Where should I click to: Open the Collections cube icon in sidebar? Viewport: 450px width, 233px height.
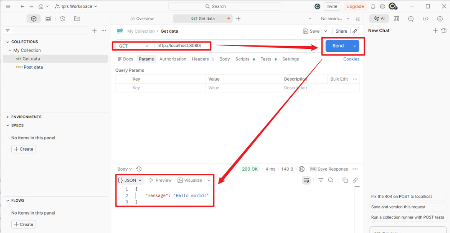34,18
